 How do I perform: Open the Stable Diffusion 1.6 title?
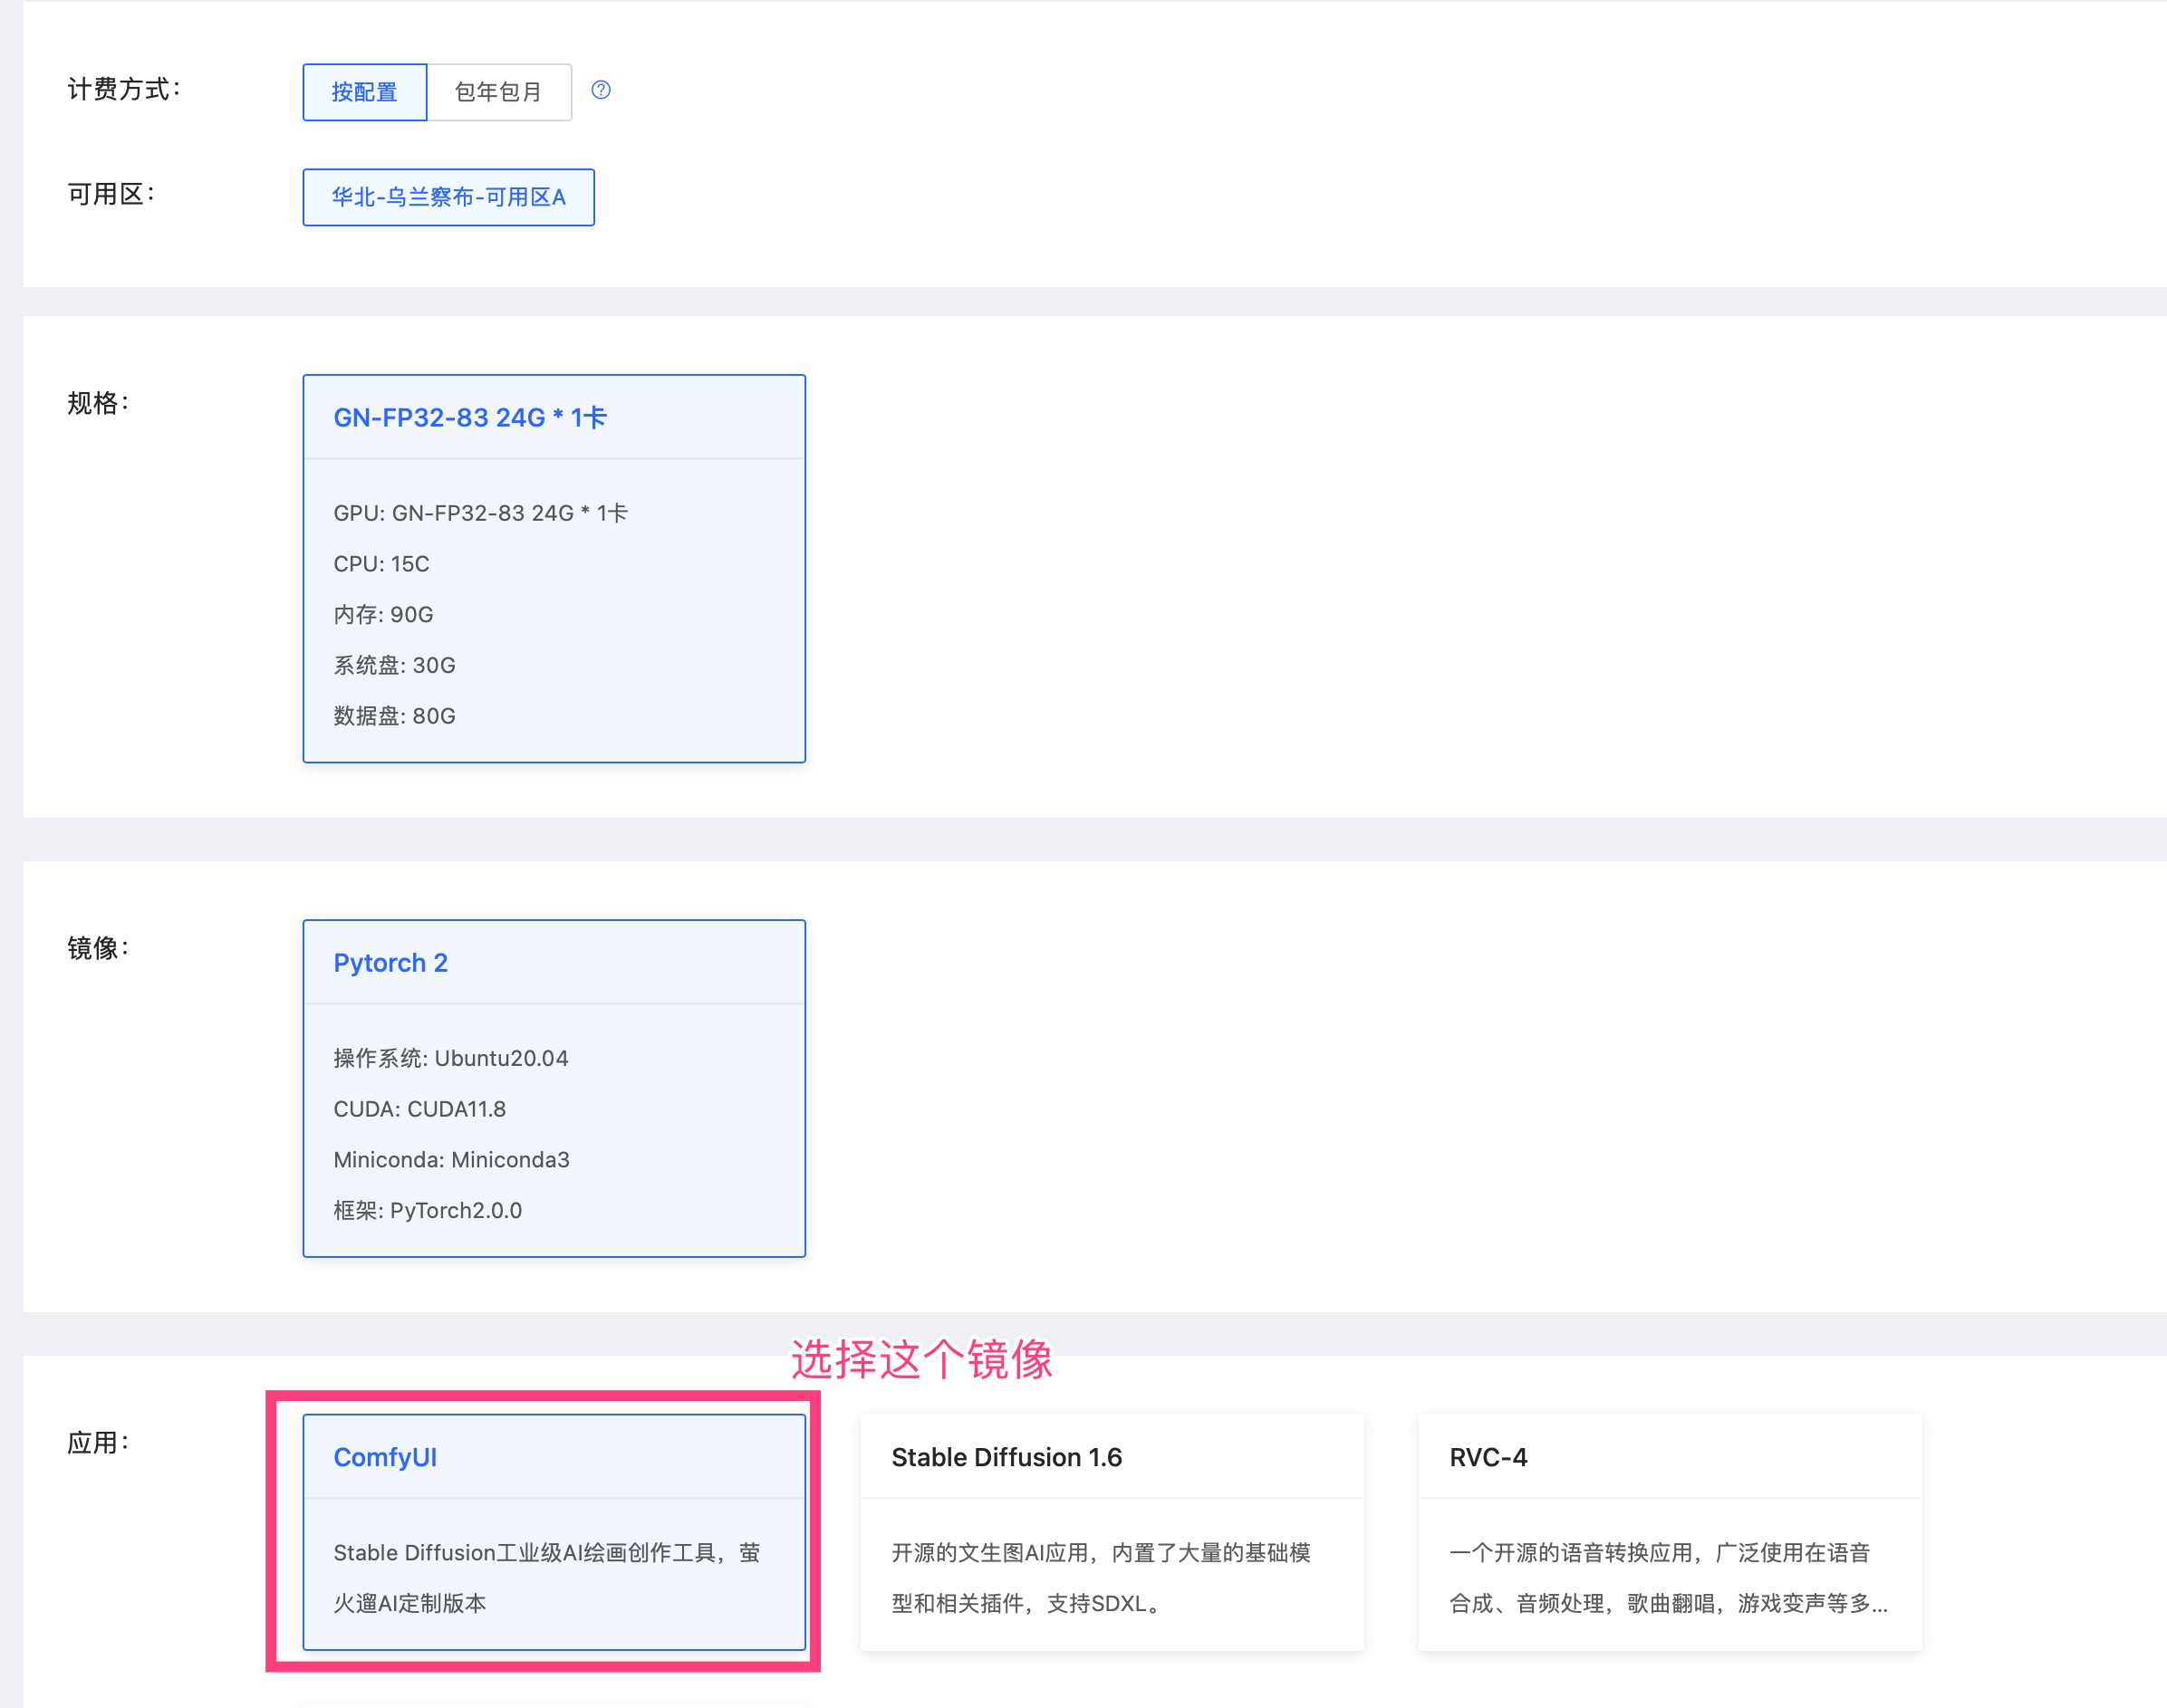[x=1006, y=1457]
